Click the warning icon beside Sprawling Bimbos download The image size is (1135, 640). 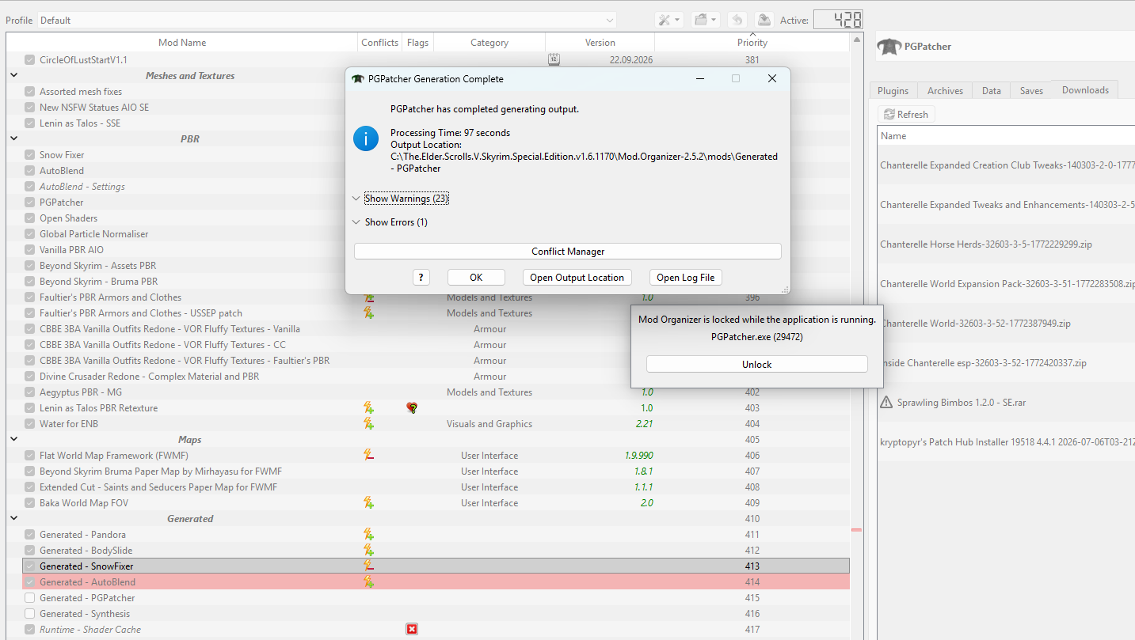point(887,403)
